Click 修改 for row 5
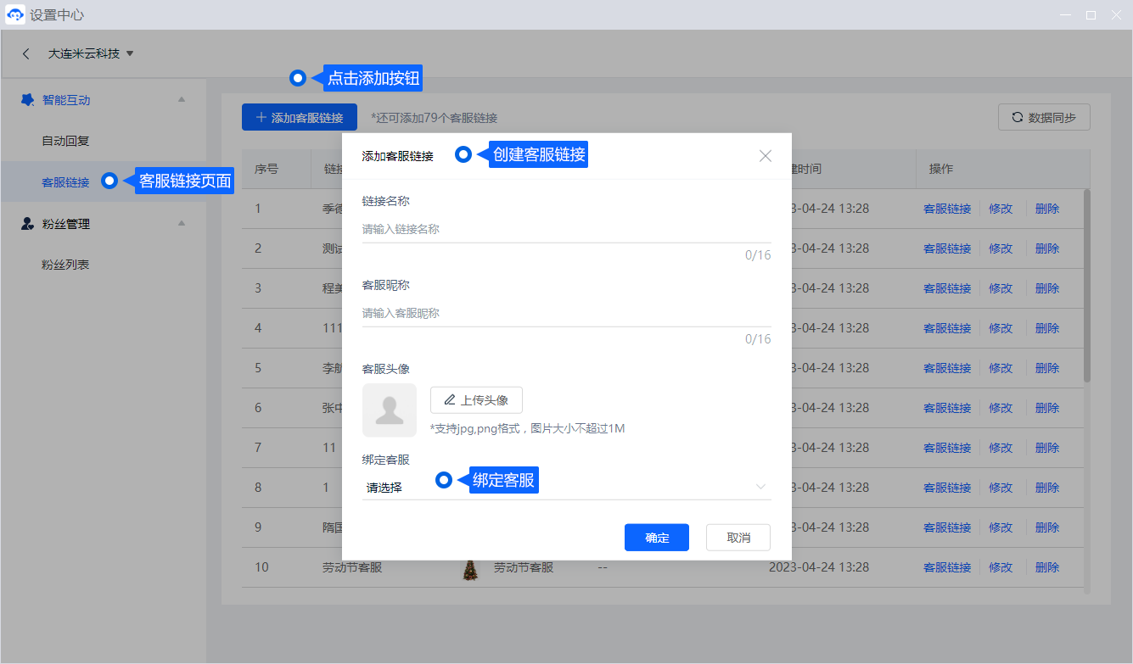1133x664 pixels. [1001, 368]
